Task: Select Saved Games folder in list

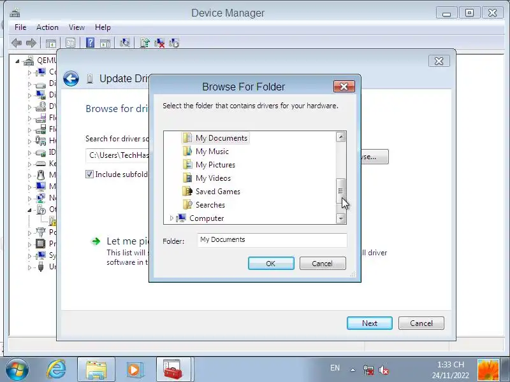Action: click(212, 192)
